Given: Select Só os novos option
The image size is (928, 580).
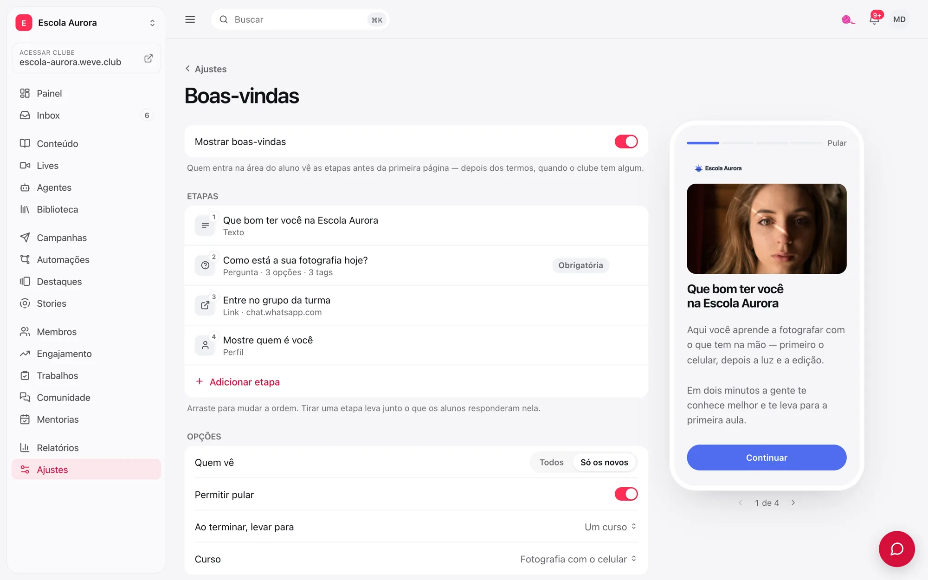Looking at the screenshot, I should (604, 462).
